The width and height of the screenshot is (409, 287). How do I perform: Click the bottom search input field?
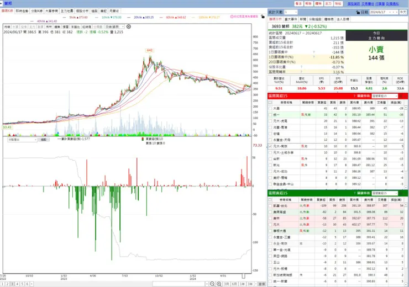179,284
